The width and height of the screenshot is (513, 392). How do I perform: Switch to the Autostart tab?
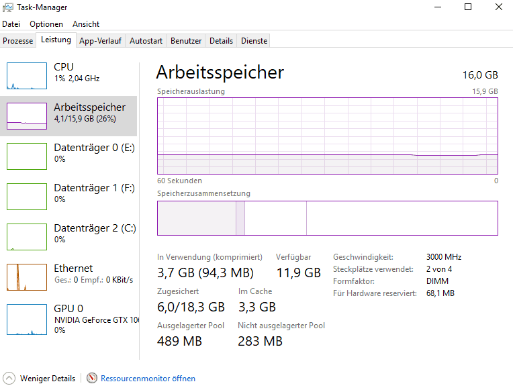[x=146, y=41]
